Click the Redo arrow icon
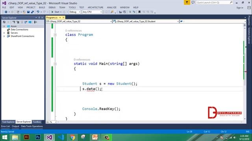The image size is (252, 141). (x=44, y=12)
